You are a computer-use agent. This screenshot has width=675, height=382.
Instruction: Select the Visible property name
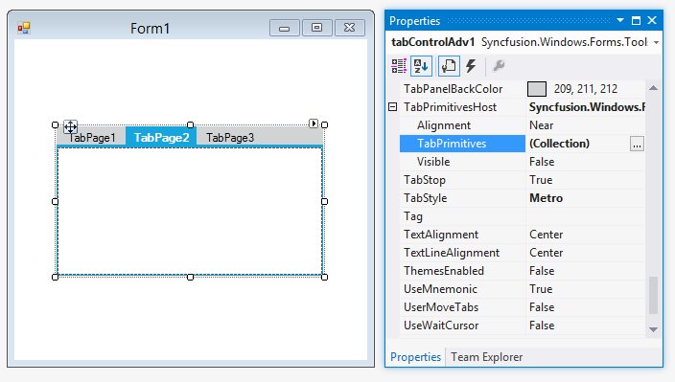(x=433, y=162)
